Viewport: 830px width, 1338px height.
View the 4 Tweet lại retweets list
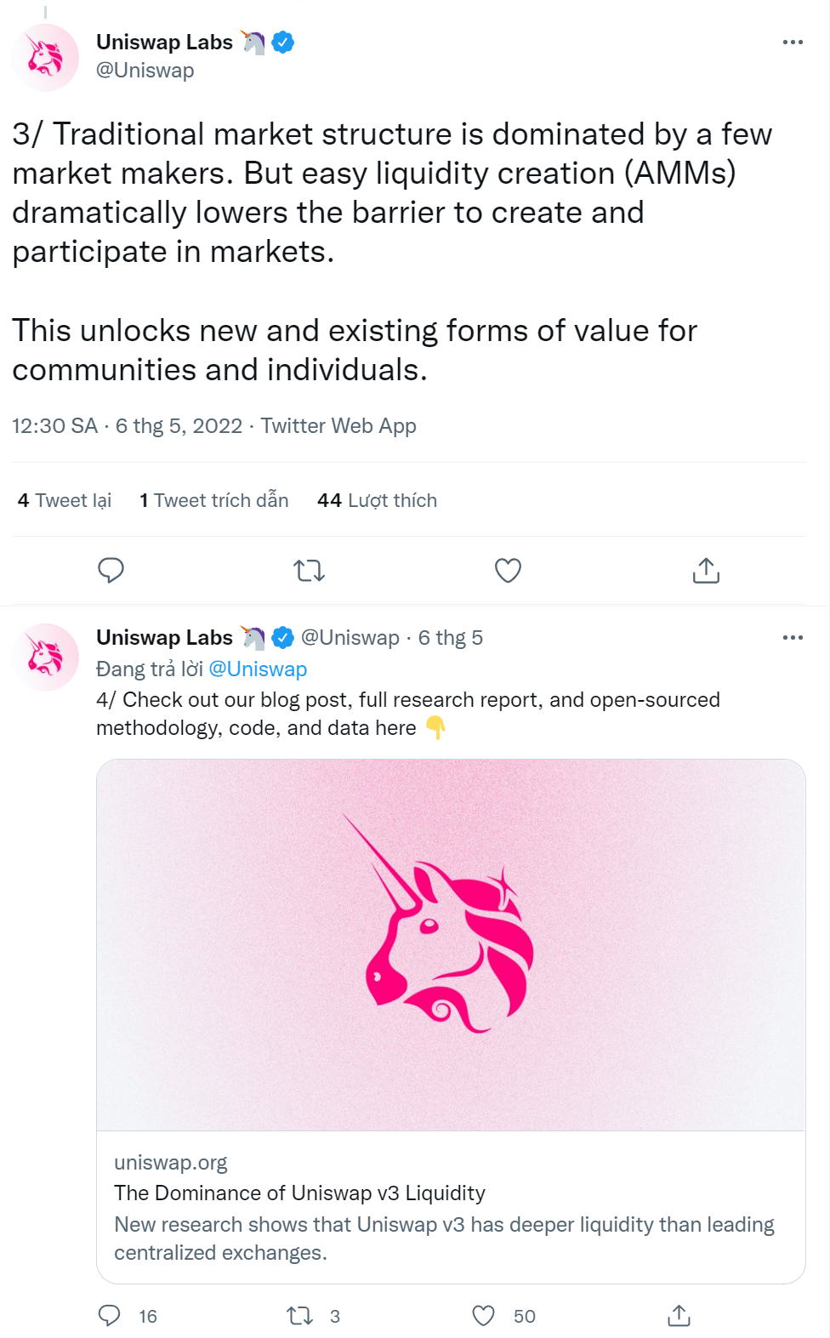65,500
